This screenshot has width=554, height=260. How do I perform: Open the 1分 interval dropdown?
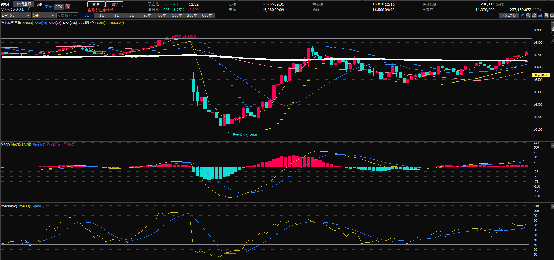point(43,15)
